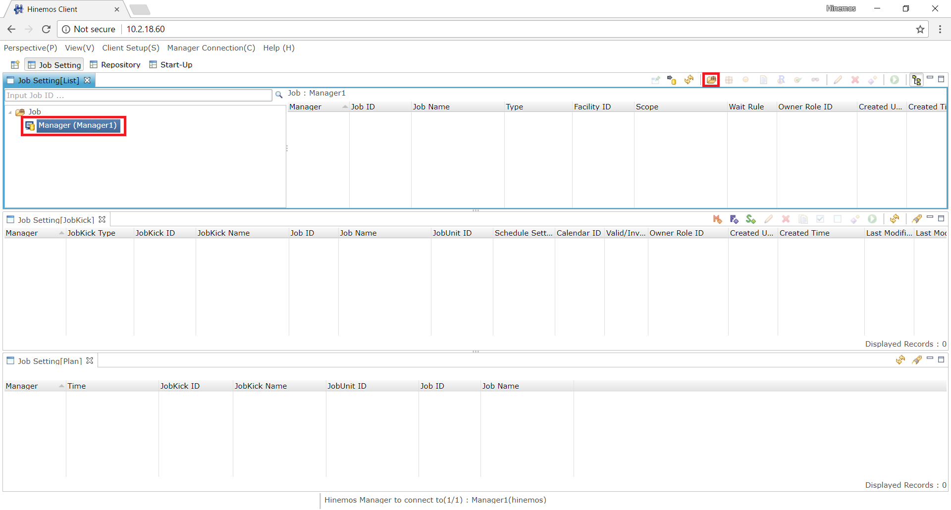Select Manager (Manager1) in the job tree
951x510 pixels.
point(77,125)
